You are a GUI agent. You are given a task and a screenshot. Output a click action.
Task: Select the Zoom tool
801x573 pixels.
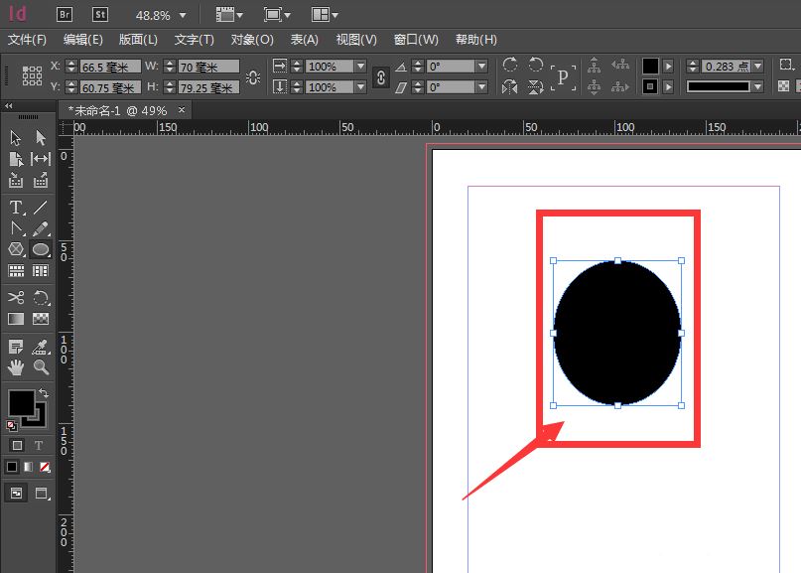pyautogui.click(x=41, y=367)
